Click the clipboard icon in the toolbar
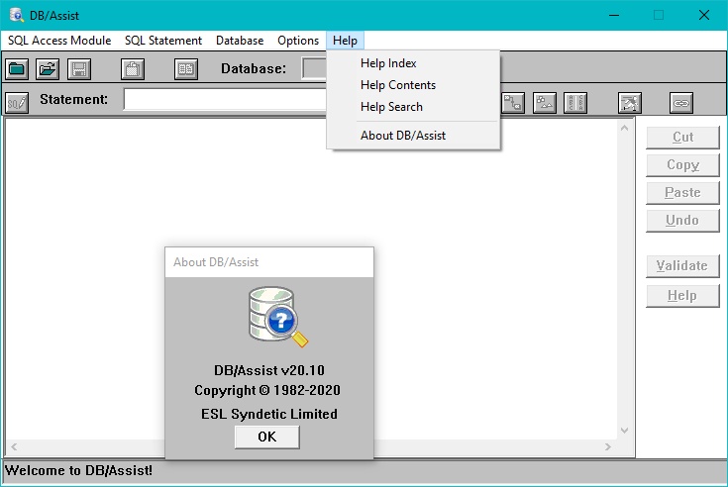 [x=133, y=68]
